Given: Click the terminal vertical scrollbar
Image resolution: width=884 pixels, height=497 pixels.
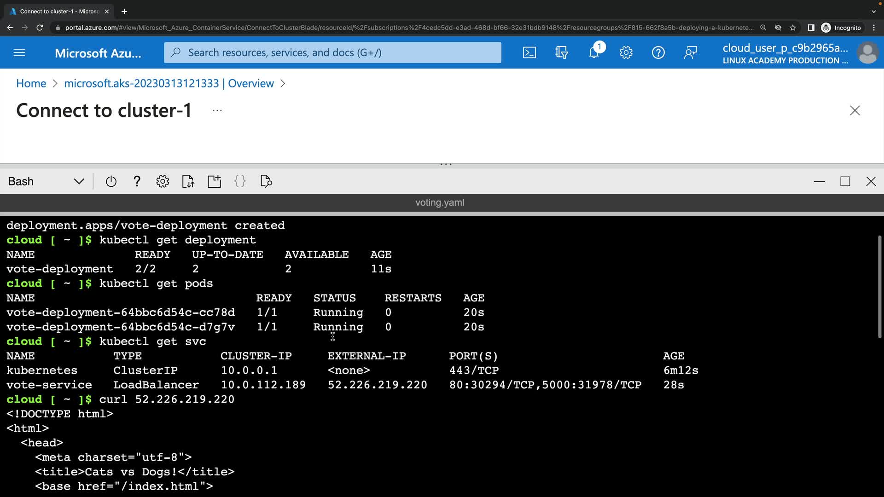Looking at the screenshot, I should (x=879, y=286).
